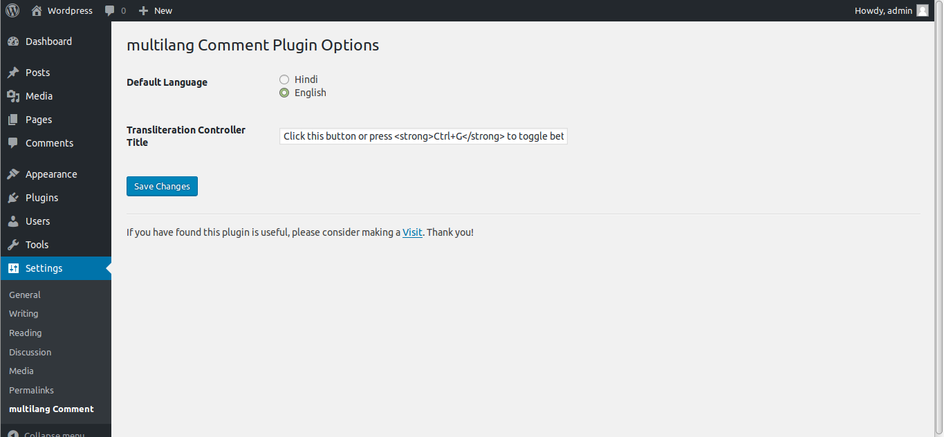Open the Howdy, admin account menu

click(891, 10)
